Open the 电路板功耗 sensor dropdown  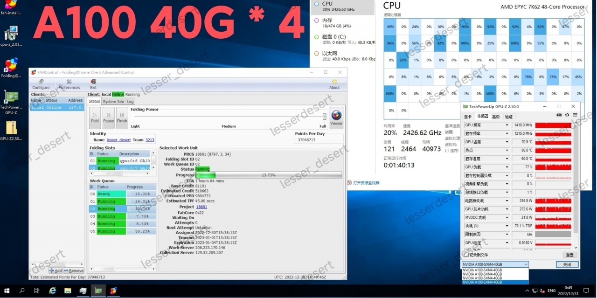tap(507, 201)
